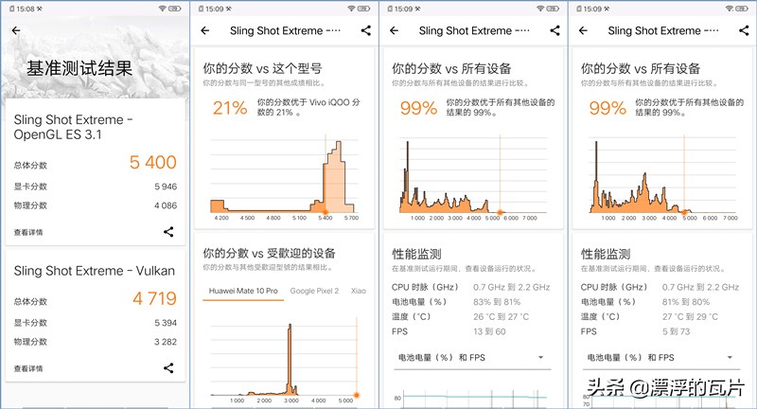
Task: Tap the Huawei Mate 10 Pro comparison histogram
Action: (285, 358)
